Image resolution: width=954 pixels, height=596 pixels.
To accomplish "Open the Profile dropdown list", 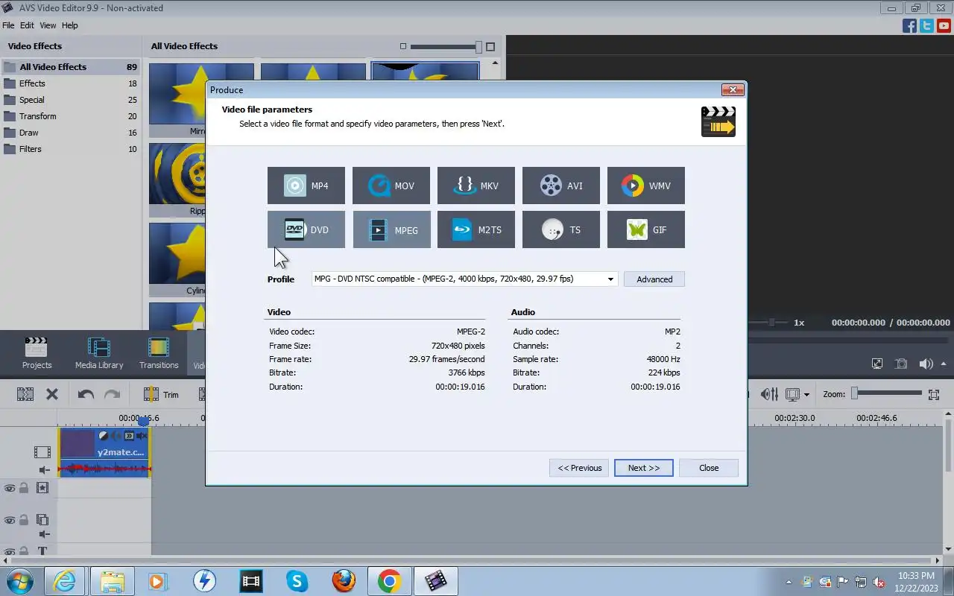I will click(610, 279).
